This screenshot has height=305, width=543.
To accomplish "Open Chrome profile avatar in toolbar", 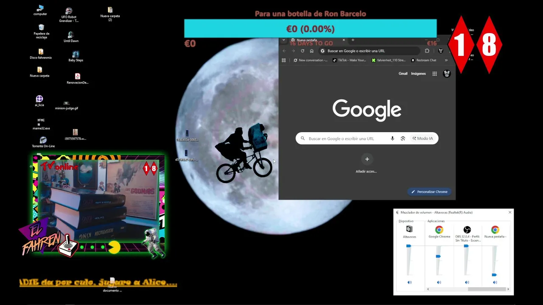I will point(440,51).
